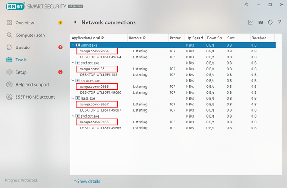Open the view options icon in header
This screenshot has height=188, width=287.
click(x=261, y=22)
